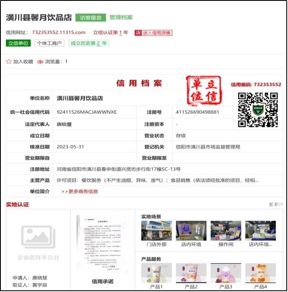Open the 更多>> link in 实地认证
Screen dimensions: 288x292
(x=276, y=204)
